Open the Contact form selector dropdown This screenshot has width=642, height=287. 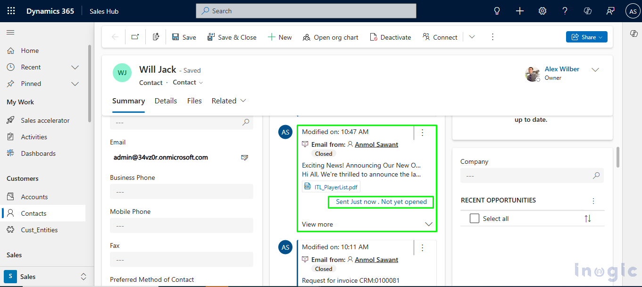[188, 82]
